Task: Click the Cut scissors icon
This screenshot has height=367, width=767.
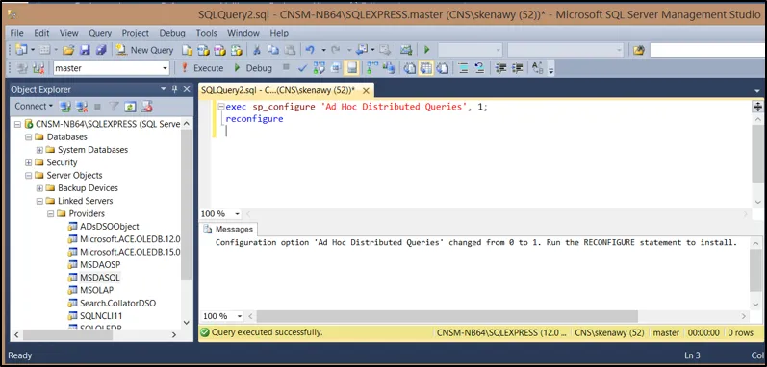Action: point(256,50)
